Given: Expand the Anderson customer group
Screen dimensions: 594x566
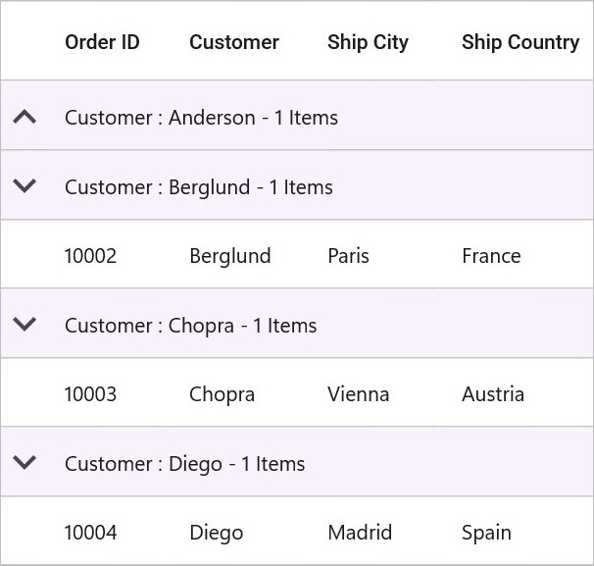Looking at the screenshot, I should (x=25, y=117).
